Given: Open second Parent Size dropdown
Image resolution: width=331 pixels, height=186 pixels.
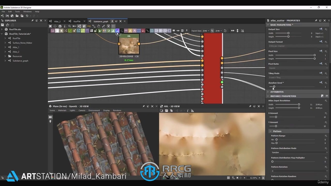Looking at the screenshot, I should click(219, 31).
